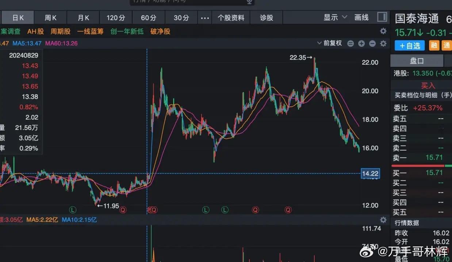Zoom in chart with plus circle icon
The image size is (452, 262).
point(361,44)
